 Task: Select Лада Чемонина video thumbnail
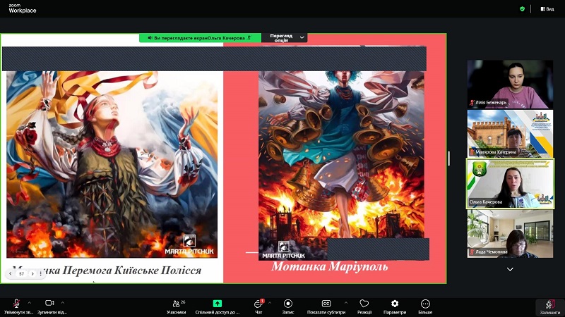tap(510, 234)
